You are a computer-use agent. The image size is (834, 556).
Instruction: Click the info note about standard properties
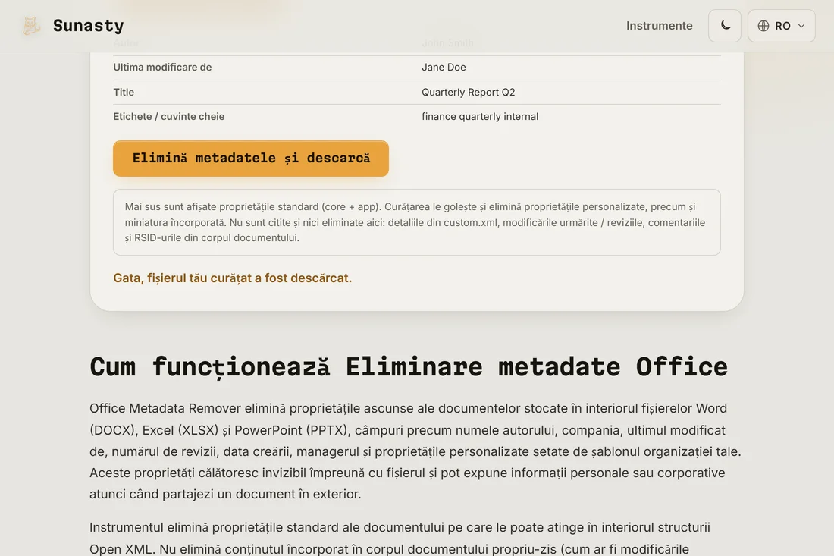[x=417, y=222]
